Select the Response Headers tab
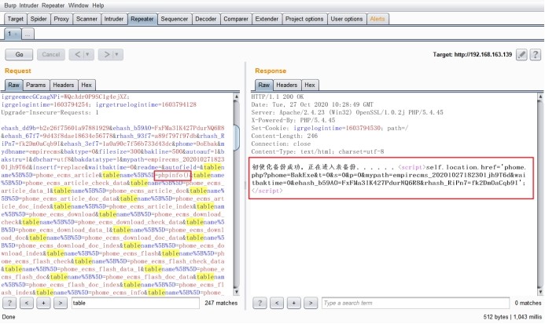The width and height of the screenshot is (545, 324). (287, 85)
